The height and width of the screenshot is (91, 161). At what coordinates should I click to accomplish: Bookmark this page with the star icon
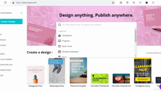pyautogui.click(x=113, y=3)
